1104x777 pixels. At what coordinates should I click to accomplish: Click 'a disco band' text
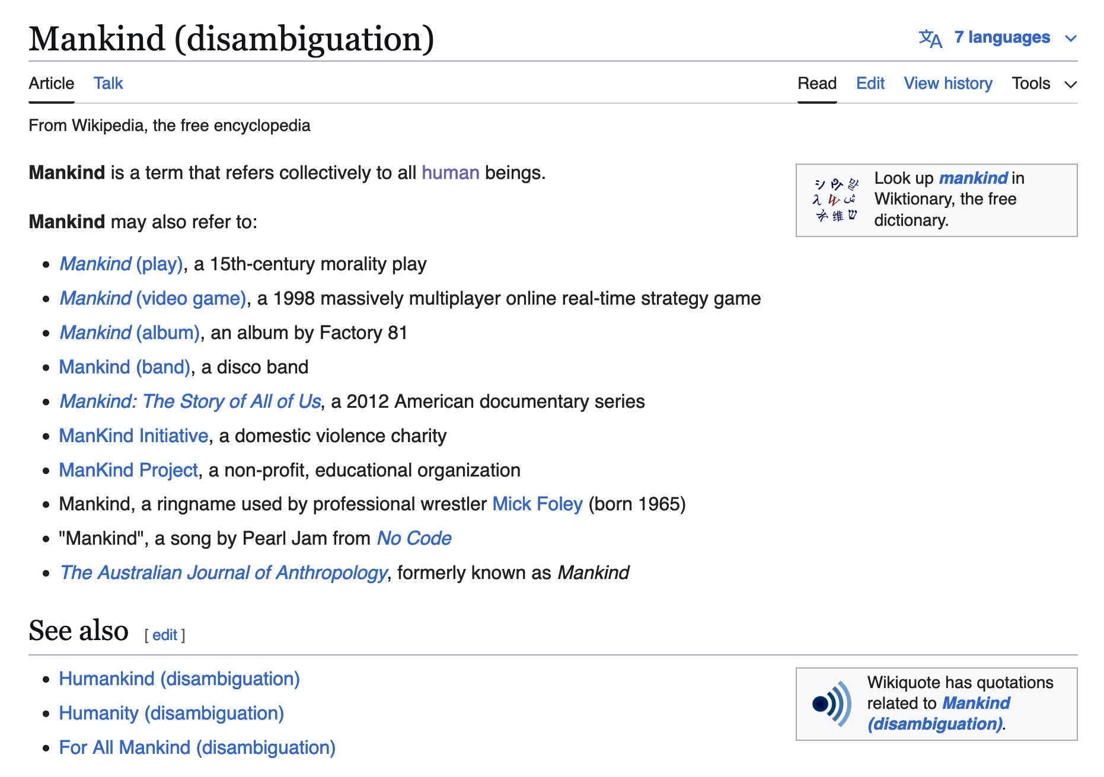254,367
